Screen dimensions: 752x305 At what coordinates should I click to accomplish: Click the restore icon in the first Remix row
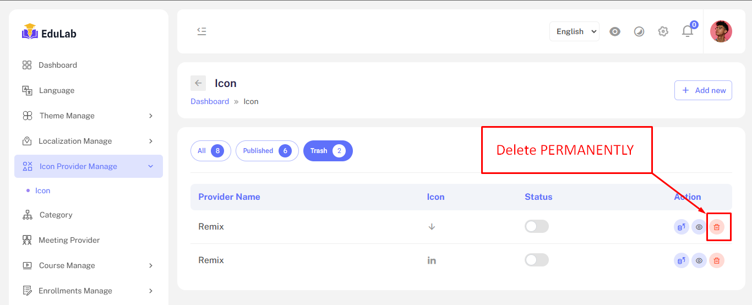682,227
